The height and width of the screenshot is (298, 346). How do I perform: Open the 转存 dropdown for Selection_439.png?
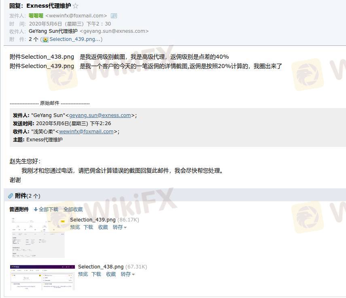[120, 228]
